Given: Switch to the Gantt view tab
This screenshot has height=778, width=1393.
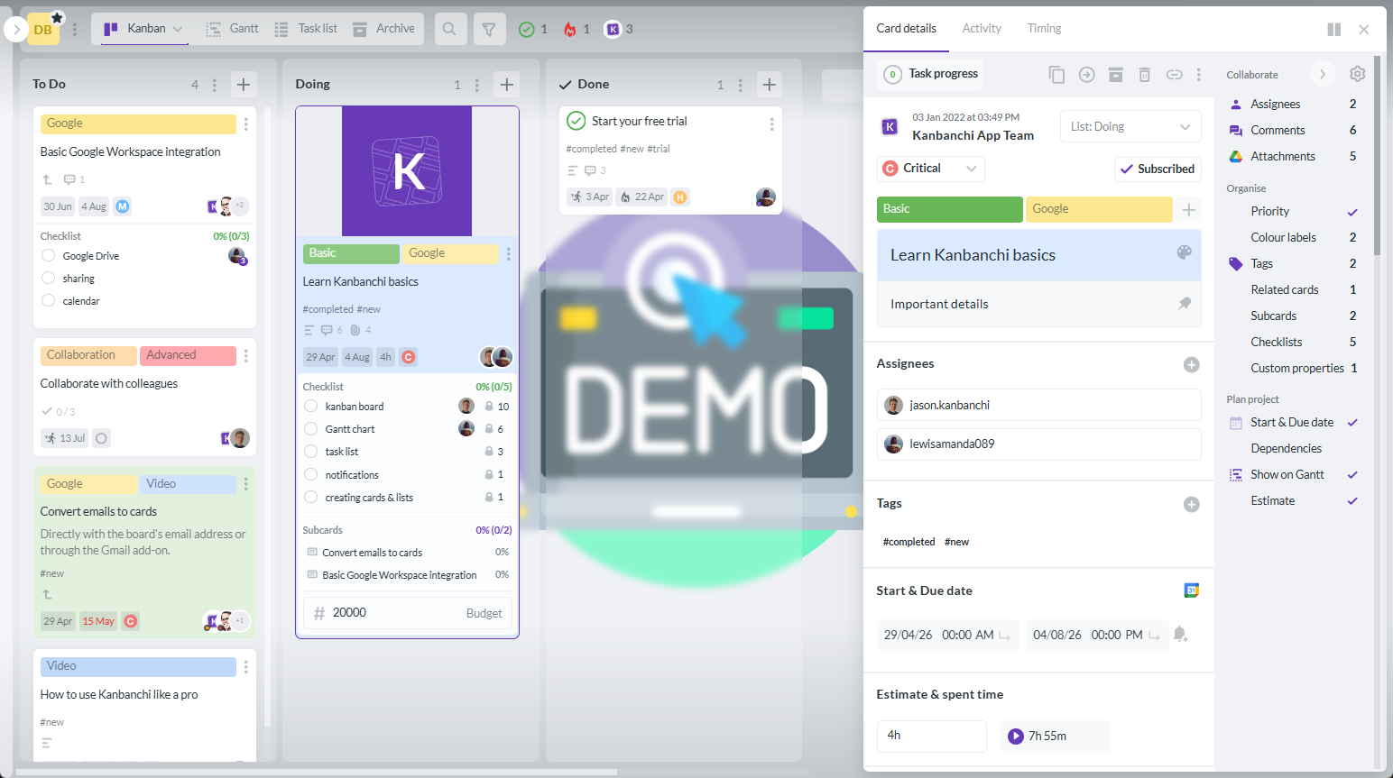Looking at the screenshot, I should coord(233,29).
